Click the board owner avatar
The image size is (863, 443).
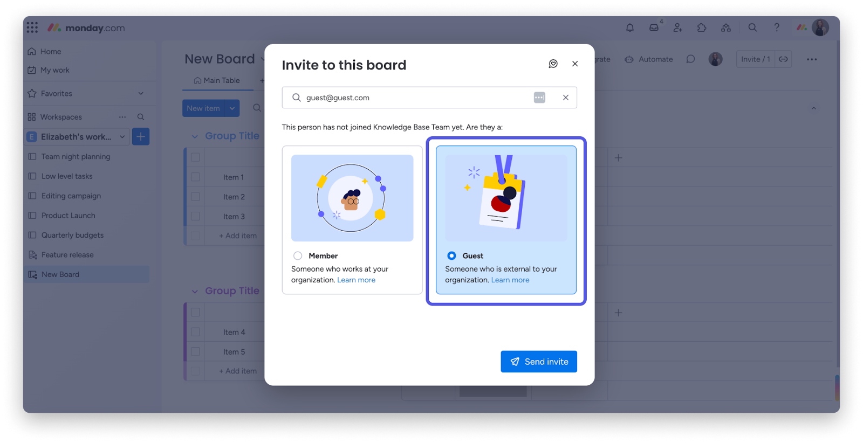pyautogui.click(x=716, y=59)
